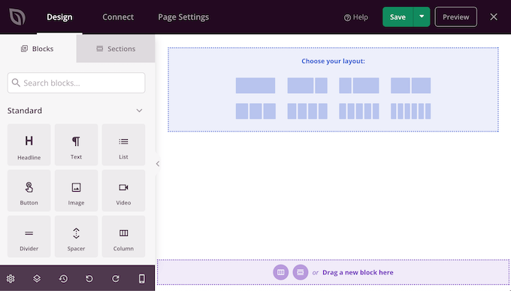Screen dimensions: 511x291
Task: Open the Save dropdown arrow
Action: pos(422,17)
